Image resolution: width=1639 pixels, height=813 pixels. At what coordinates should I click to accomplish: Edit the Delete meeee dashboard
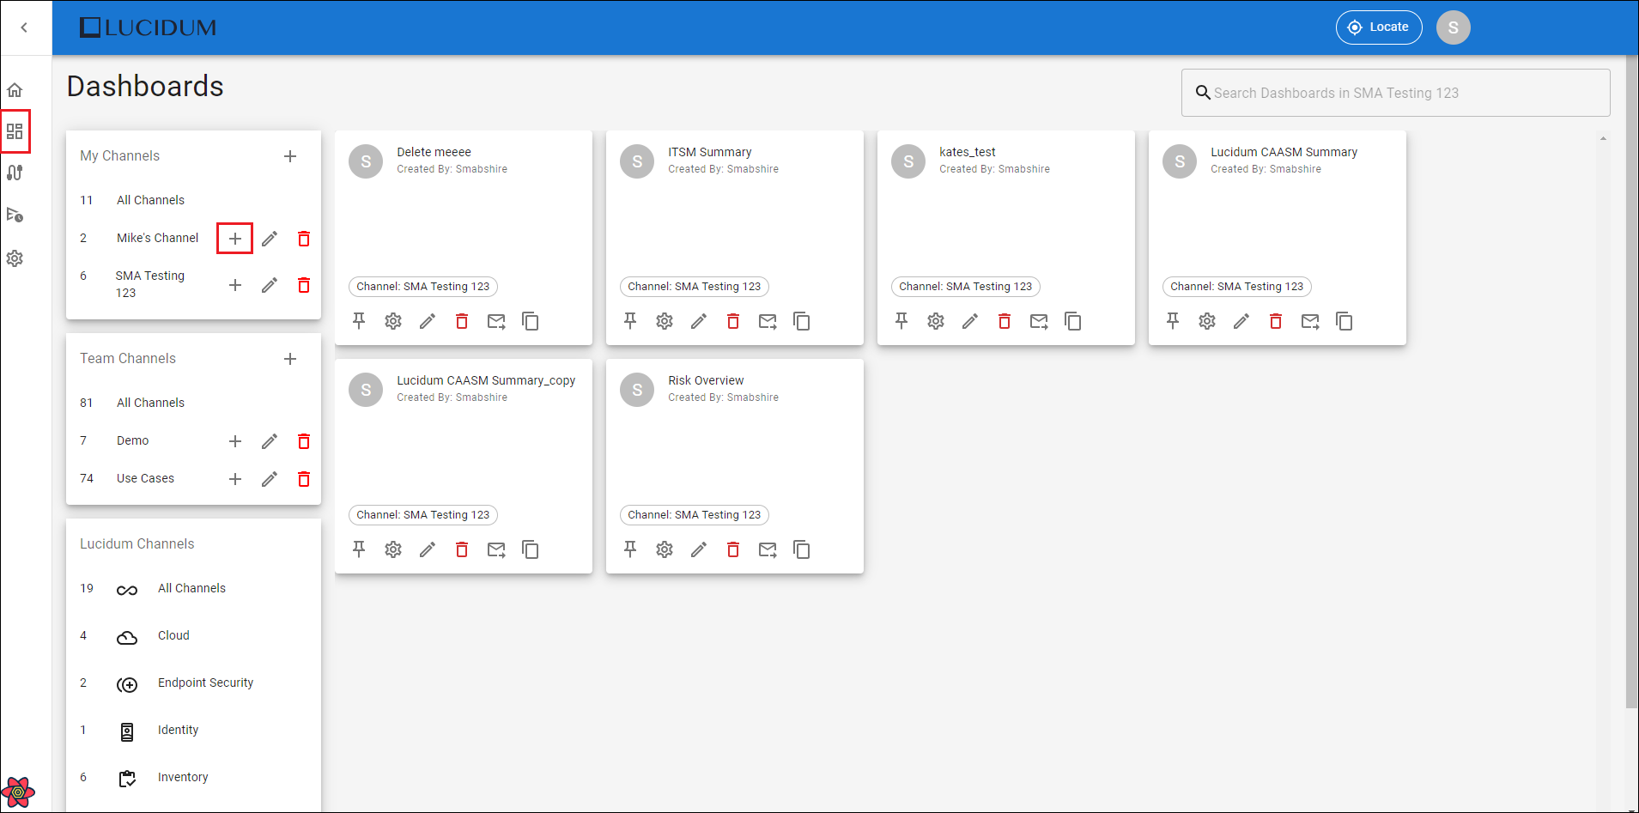pos(428,321)
